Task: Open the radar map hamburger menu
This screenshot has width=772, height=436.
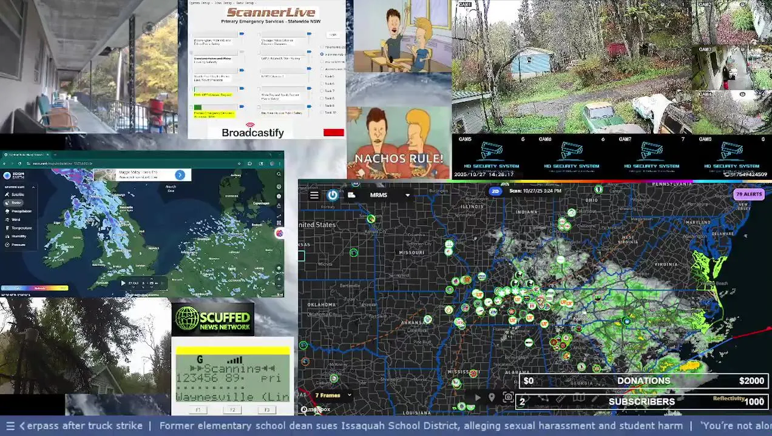Action: click(314, 195)
